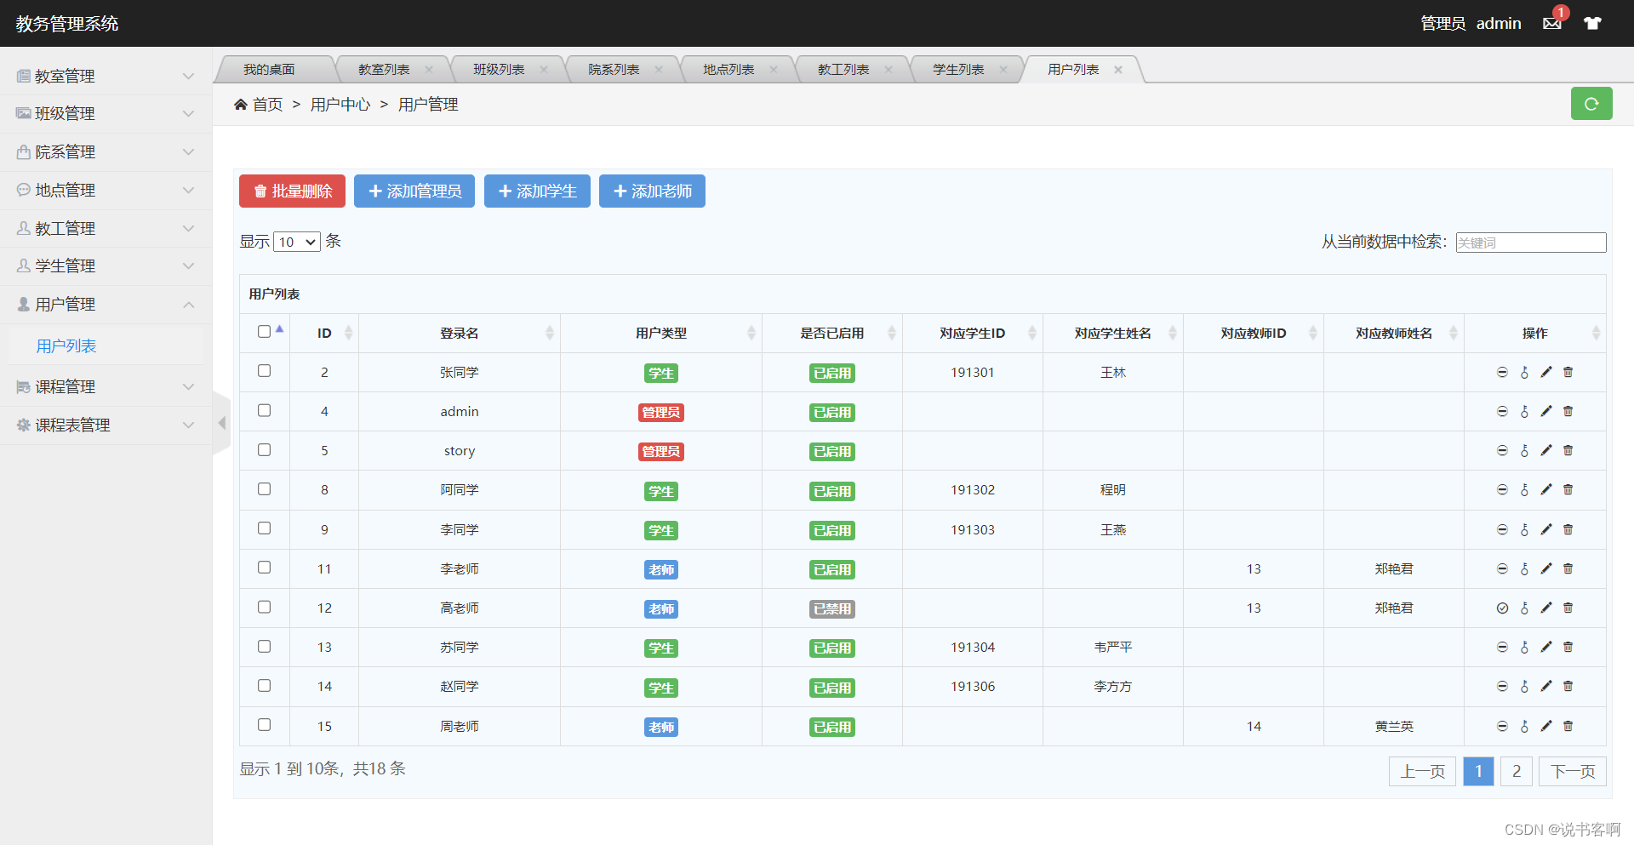Switch to the 我的桌面 tab
This screenshot has height=845, width=1634.
(269, 69)
